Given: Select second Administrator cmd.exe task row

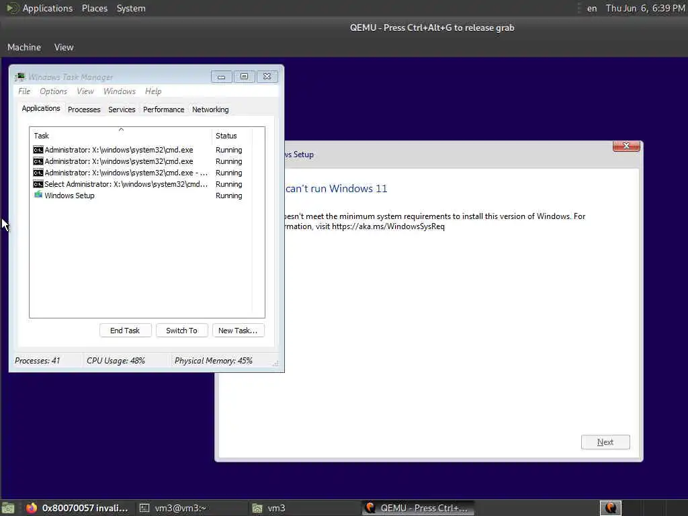Looking at the screenshot, I should click(x=141, y=161).
